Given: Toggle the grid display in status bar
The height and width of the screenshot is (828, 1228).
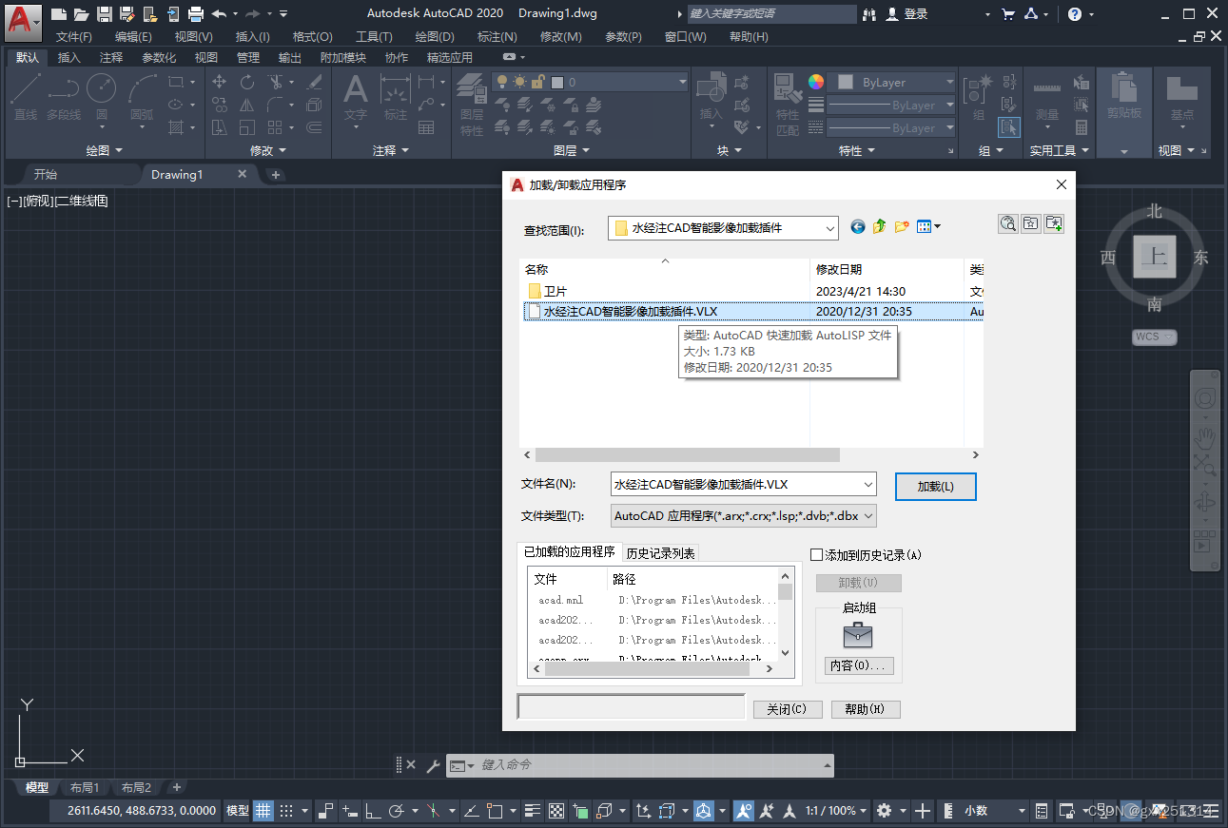Looking at the screenshot, I should [x=263, y=811].
